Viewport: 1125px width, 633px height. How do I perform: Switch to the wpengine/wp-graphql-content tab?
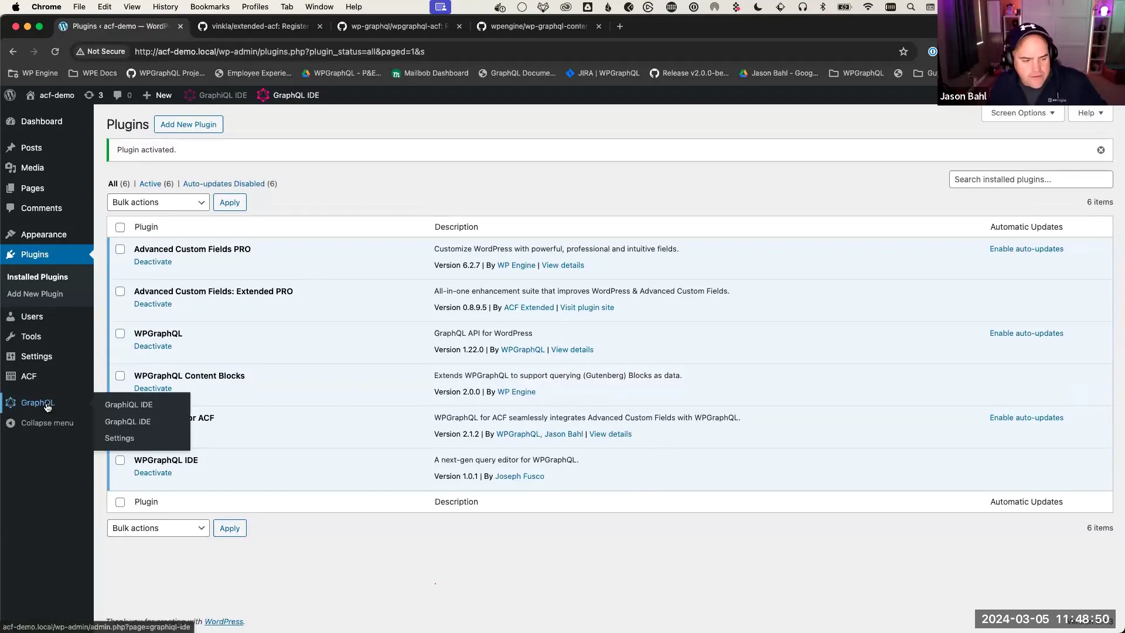point(539,26)
